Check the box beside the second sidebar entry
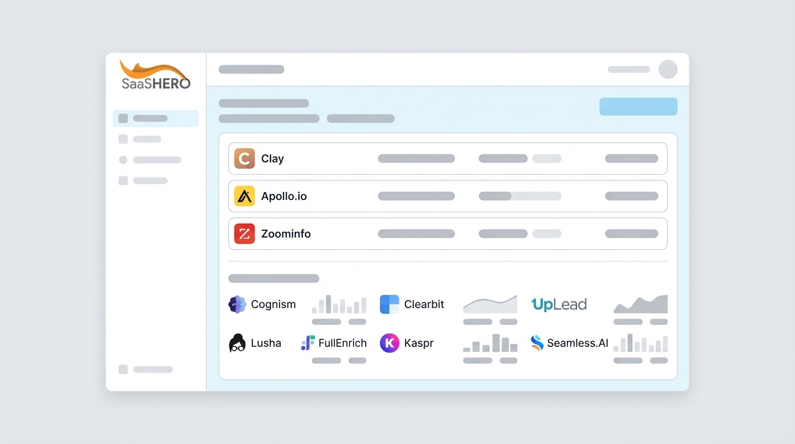 (x=122, y=139)
